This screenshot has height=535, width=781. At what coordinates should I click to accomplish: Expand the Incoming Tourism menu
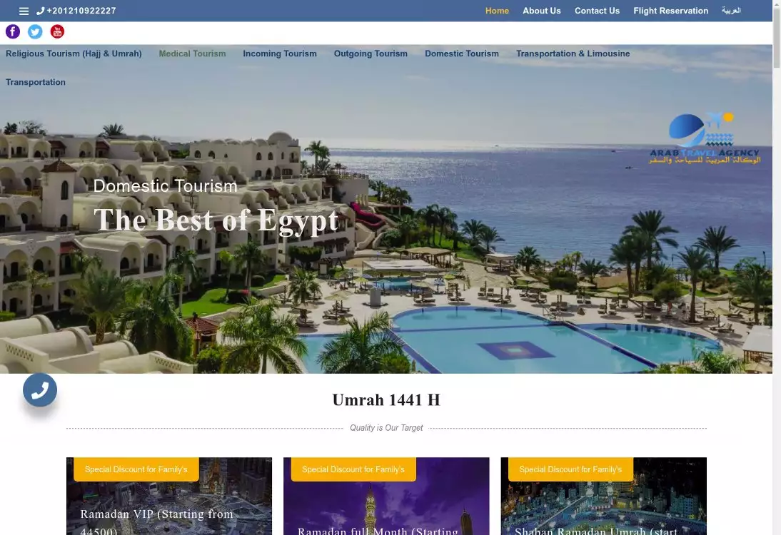[x=279, y=53]
